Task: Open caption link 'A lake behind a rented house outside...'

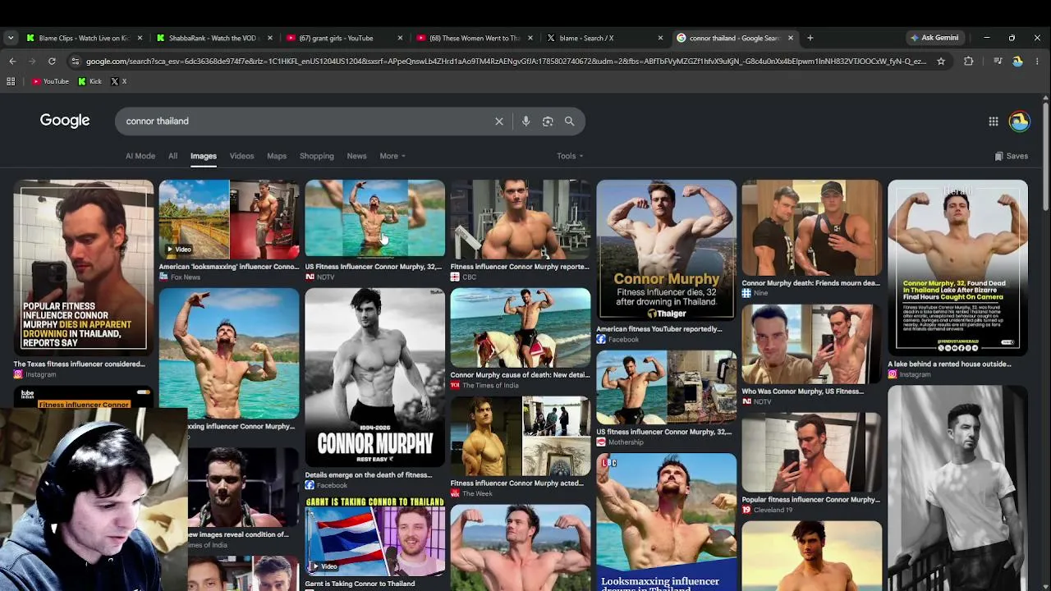Action: coord(949,364)
